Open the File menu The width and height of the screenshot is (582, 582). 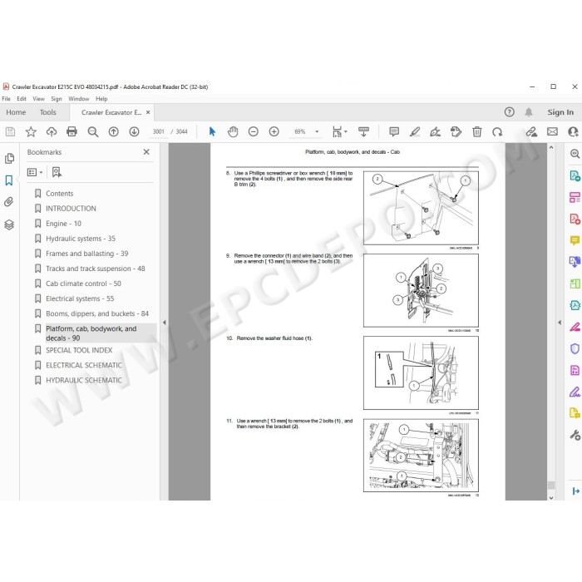[7, 99]
